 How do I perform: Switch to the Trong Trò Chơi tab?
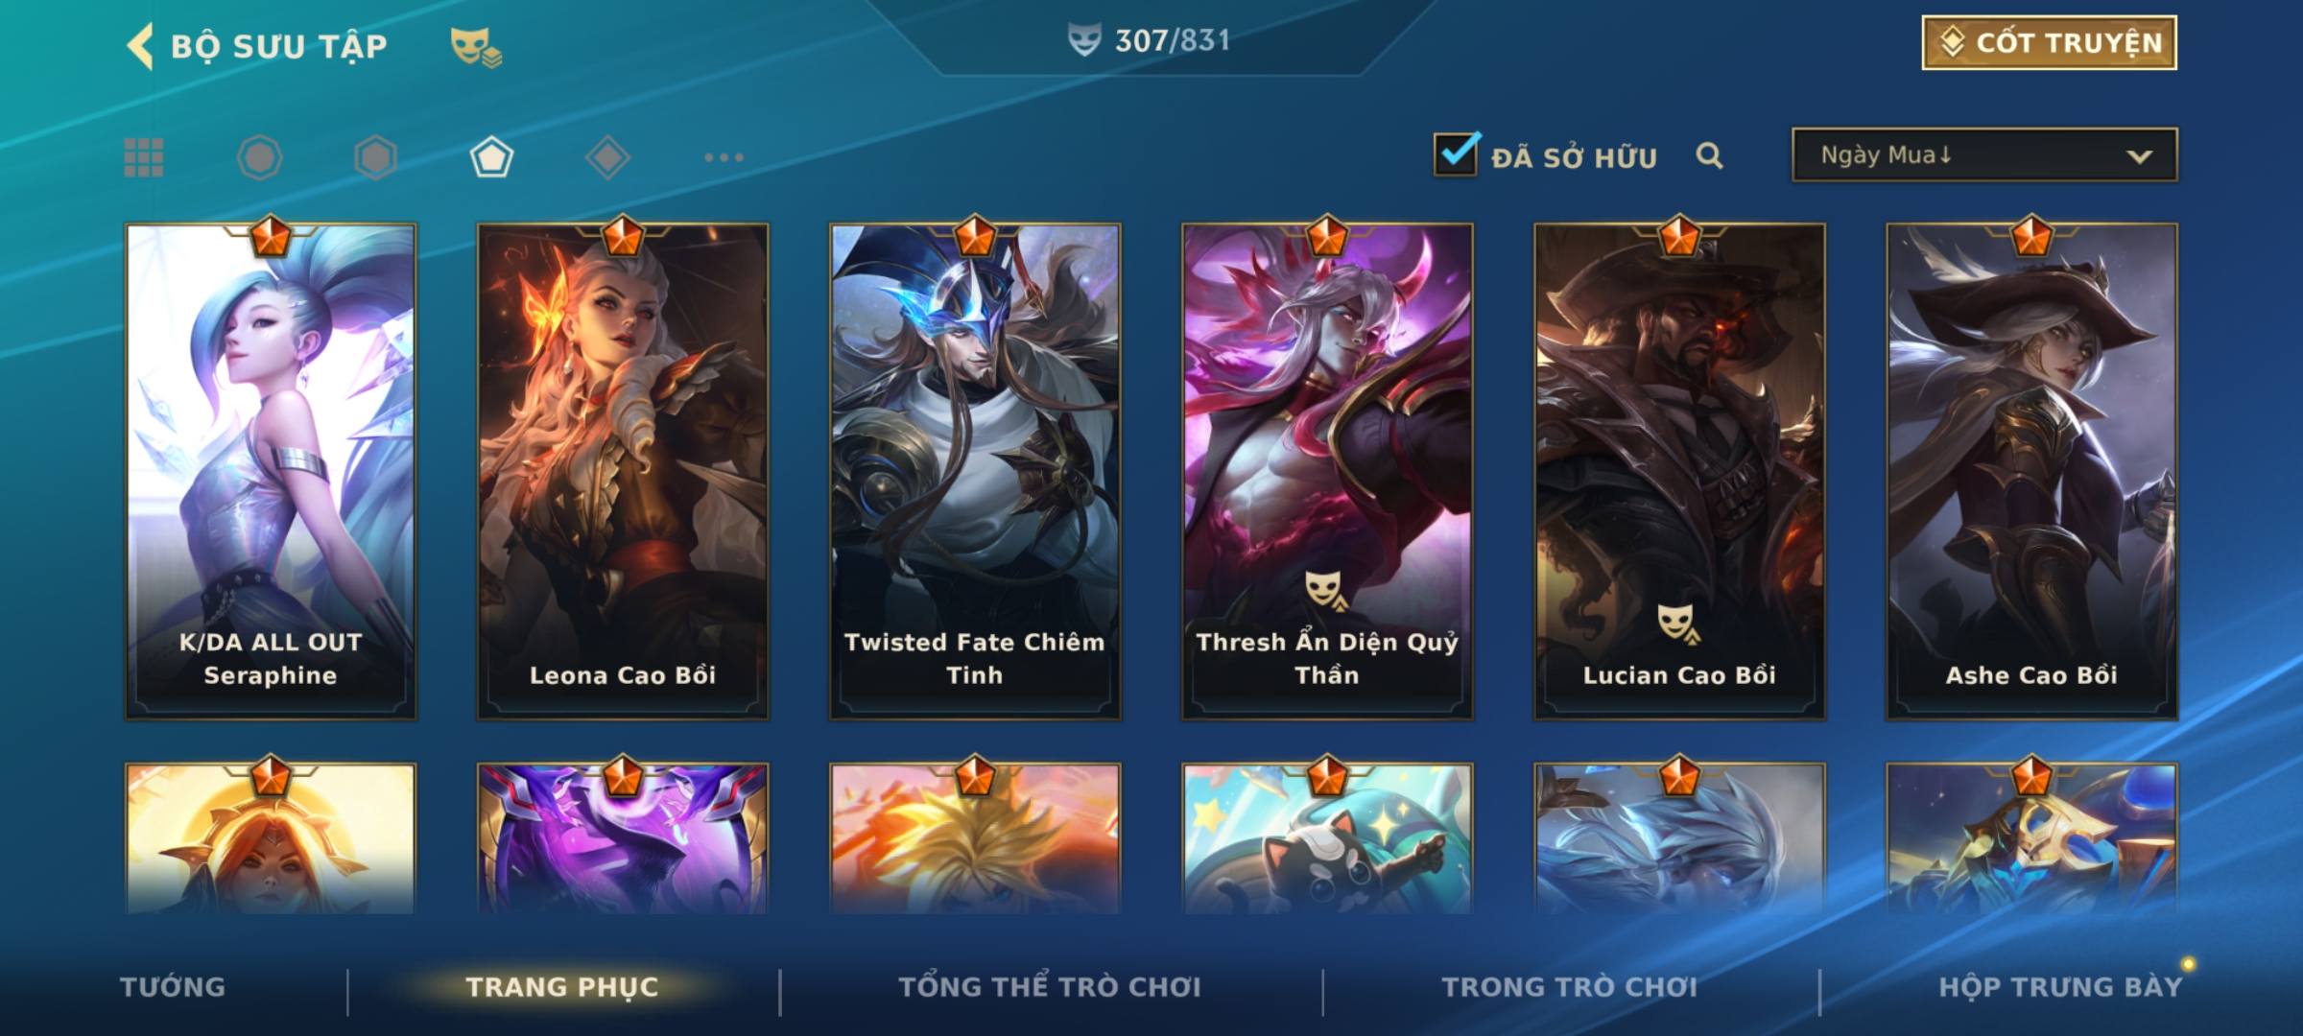[1570, 987]
